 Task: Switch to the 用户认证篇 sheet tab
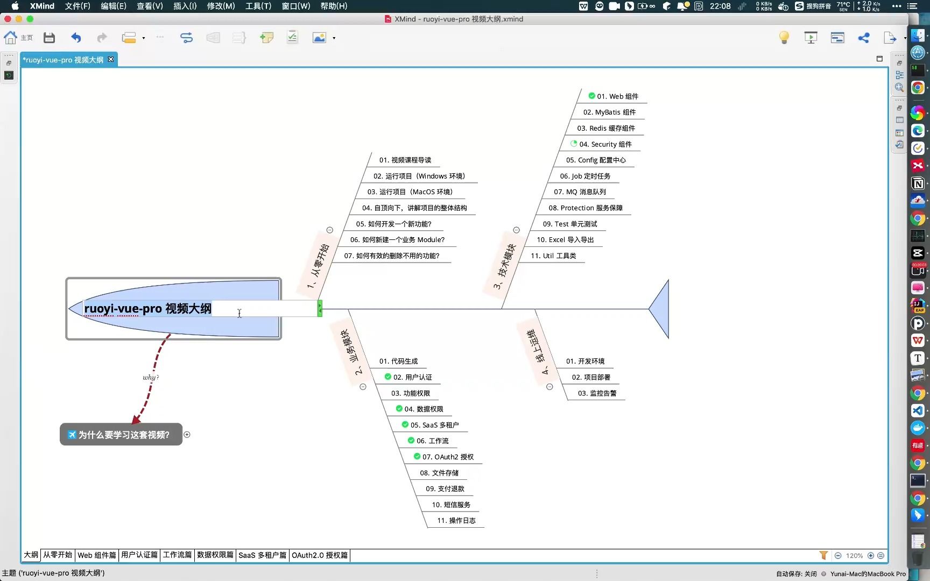click(139, 555)
